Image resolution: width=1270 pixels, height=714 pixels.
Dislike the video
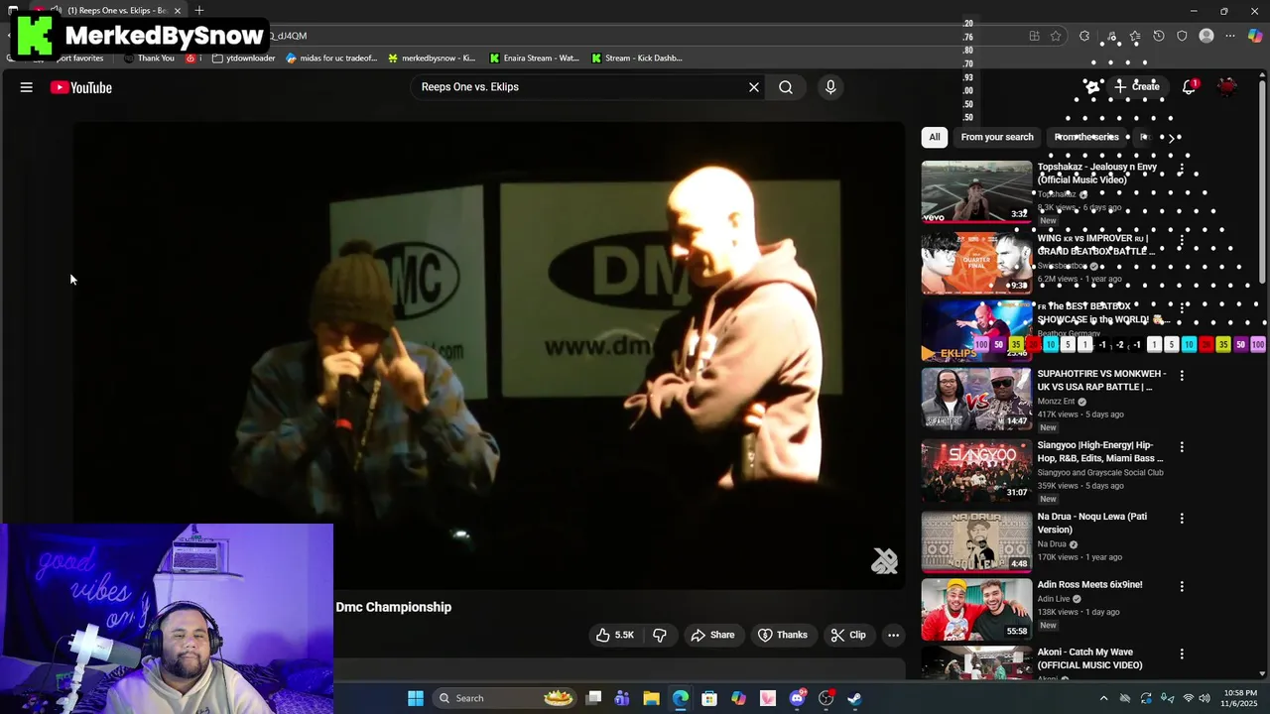point(660,635)
